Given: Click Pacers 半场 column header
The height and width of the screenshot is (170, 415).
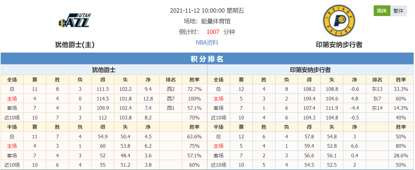Looking at the screenshot, I should pyautogui.click(x=218, y=127).
